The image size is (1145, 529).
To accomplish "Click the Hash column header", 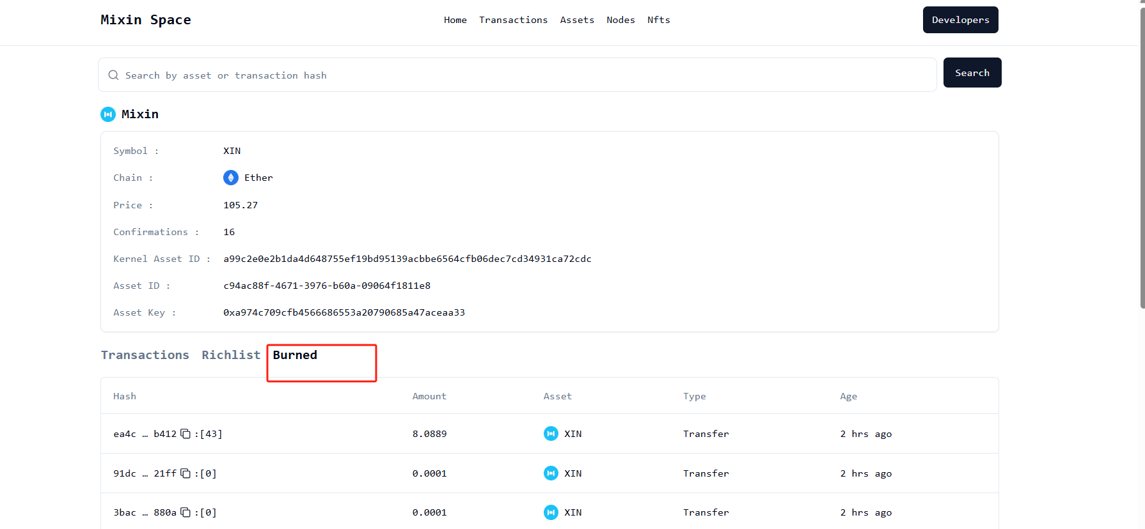I will [x=125, y=396].
